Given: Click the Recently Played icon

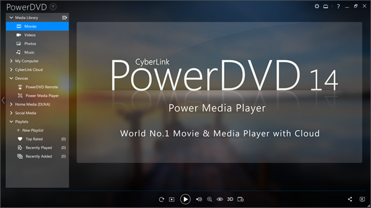Looking at the screenshot, I should click(x=20, y=148).
